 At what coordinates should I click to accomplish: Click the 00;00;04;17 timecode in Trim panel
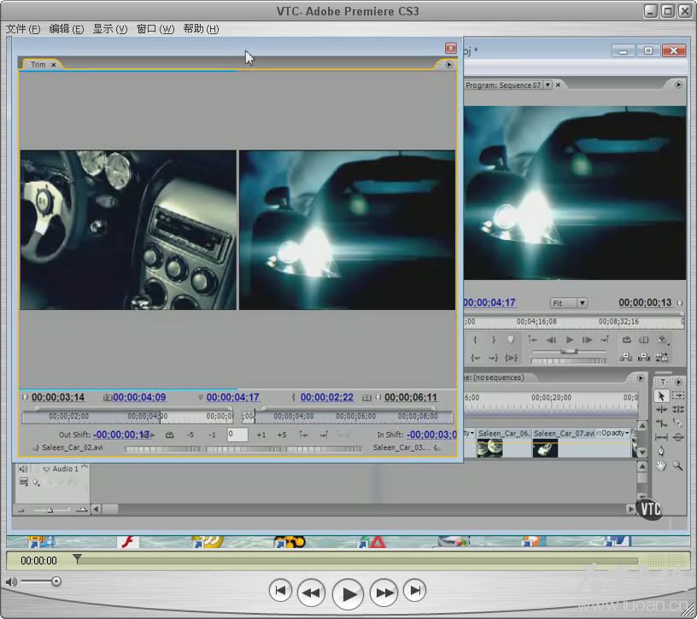232,397
